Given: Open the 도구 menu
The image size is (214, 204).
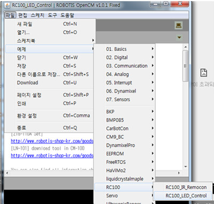Looking at the screenshot, I should 52,15.
